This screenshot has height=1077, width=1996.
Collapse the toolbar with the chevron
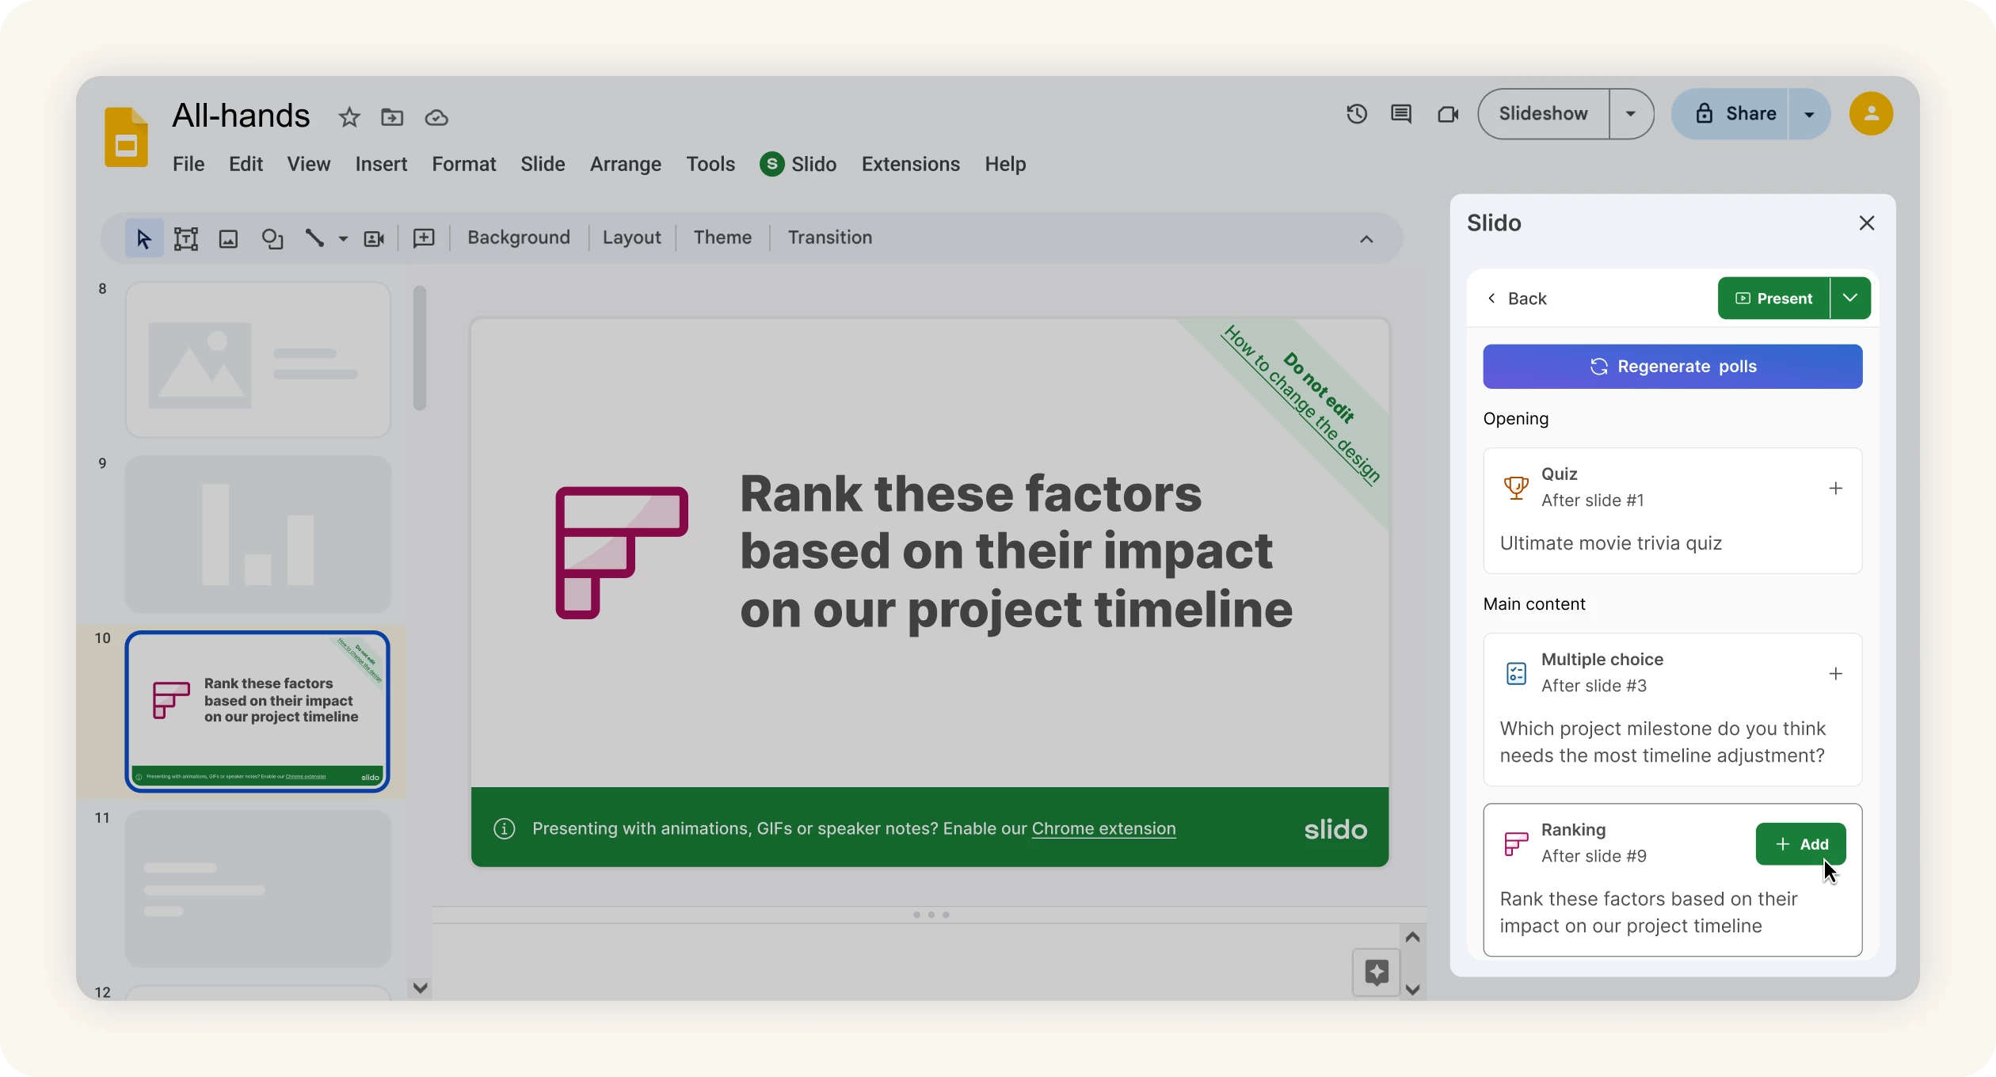1366,238
